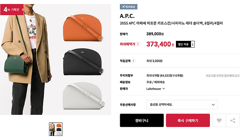Click the heart wishlist icon
245x140 pixels.
[219, 120]
